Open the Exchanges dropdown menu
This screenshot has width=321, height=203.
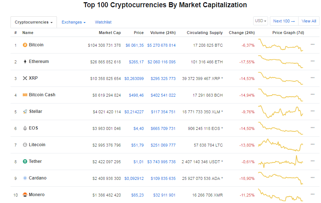coord(74,22)
